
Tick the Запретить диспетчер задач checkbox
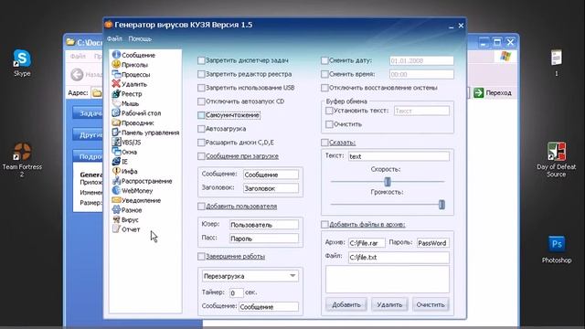coord(201,60)
